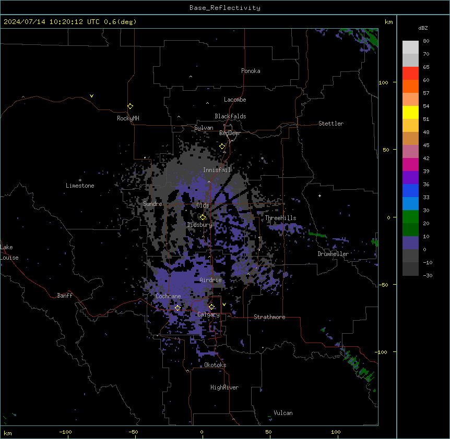
Task: Click the 2024/07/14 10:20:12 UTC timestamp
Action: coord(52,22)
